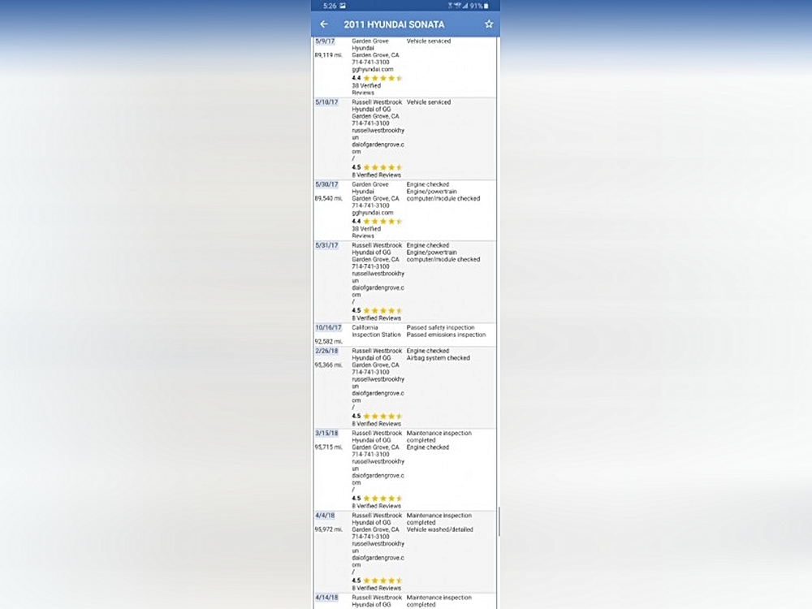Viewport: 812px width, 609px height.
Task: Select the 4/14/18 date entry
Action: [x=326, y=598]
